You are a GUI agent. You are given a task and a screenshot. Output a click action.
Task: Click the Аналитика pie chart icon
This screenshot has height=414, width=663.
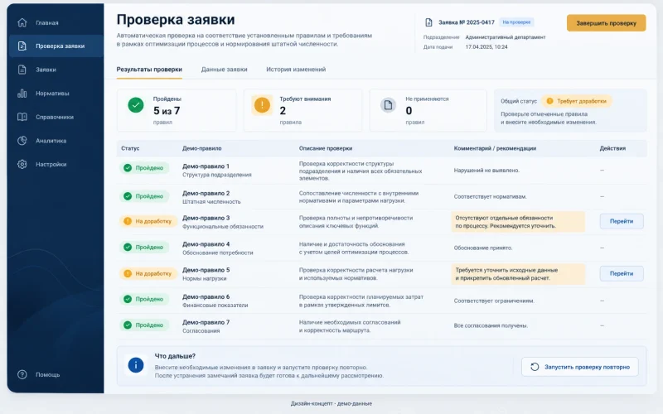(x=22, y=141)
